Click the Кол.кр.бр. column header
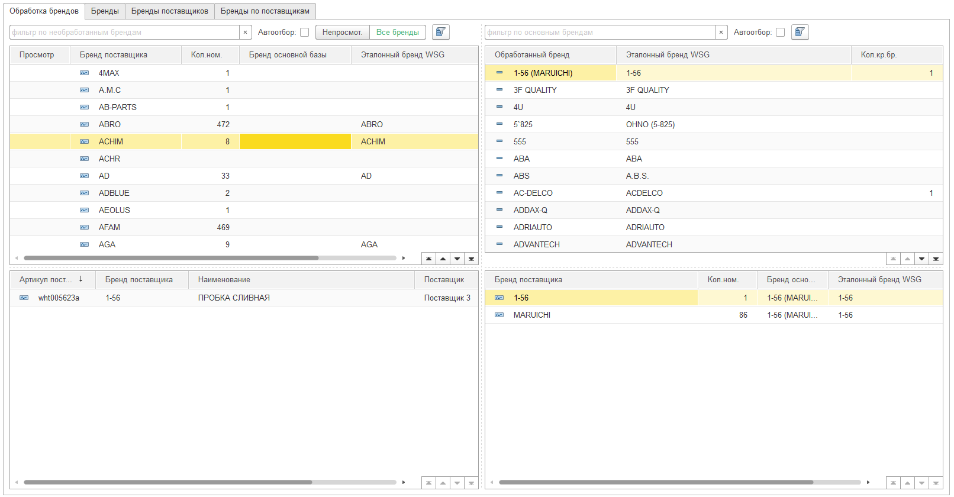The image size is (954, 497). click(x=897, y=55)
